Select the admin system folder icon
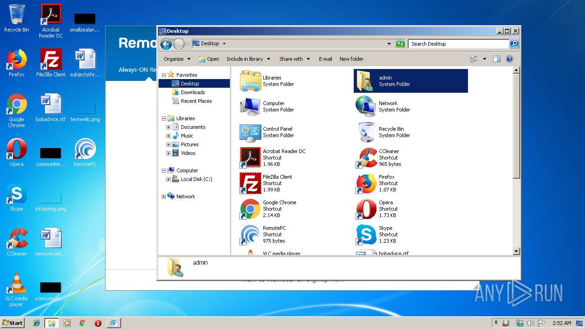 [x=366, y=81]
